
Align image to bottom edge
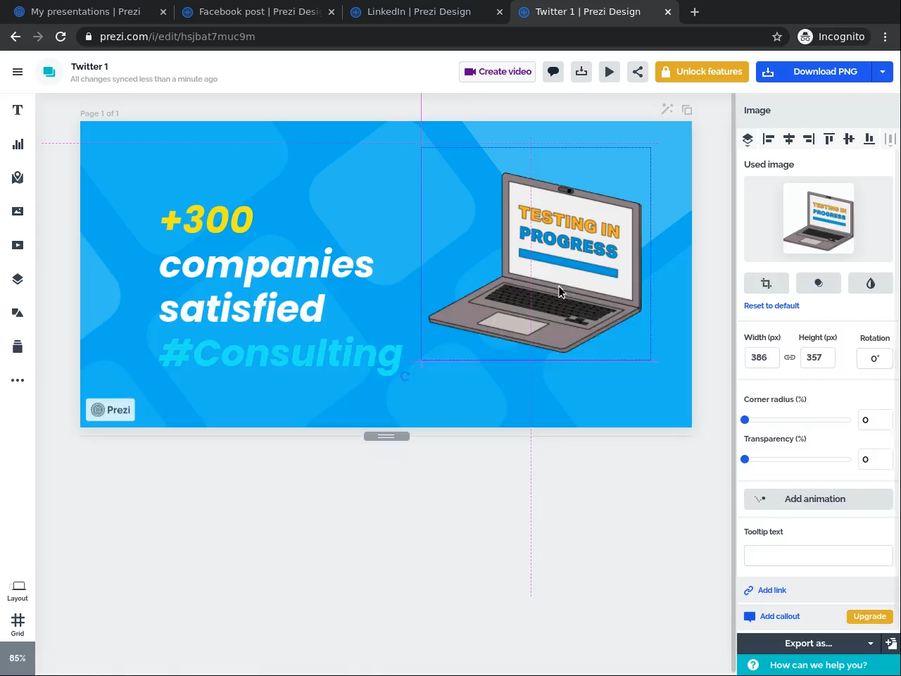869,139
